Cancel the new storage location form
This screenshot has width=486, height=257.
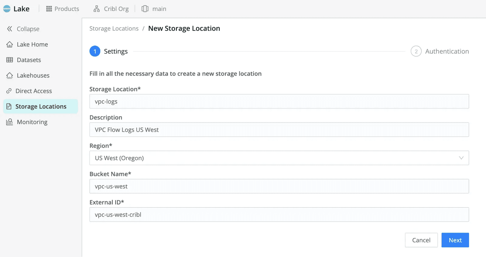click(x=421, y=240)
